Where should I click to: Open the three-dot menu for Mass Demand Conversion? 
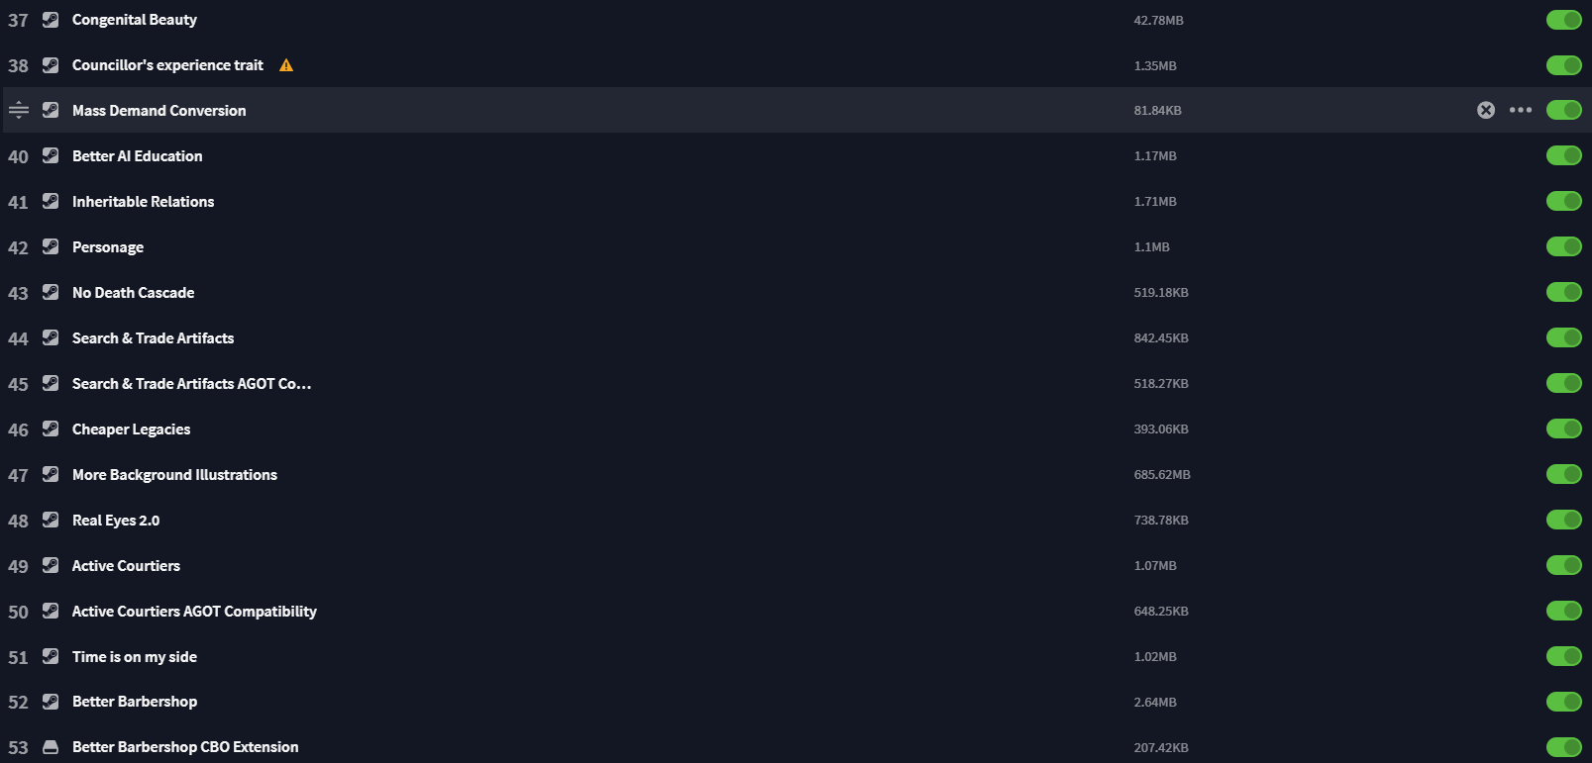tap(1520, 110)
